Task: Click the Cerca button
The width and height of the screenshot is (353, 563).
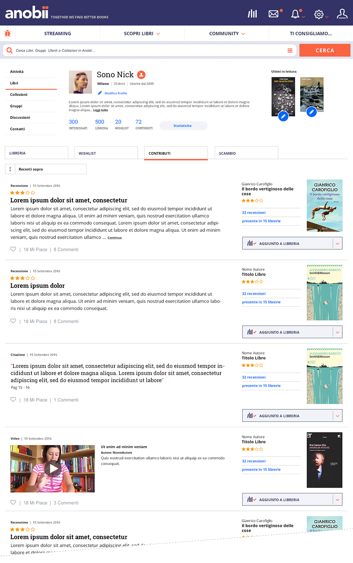Action: pyautogui.click(x=325, y=50)
